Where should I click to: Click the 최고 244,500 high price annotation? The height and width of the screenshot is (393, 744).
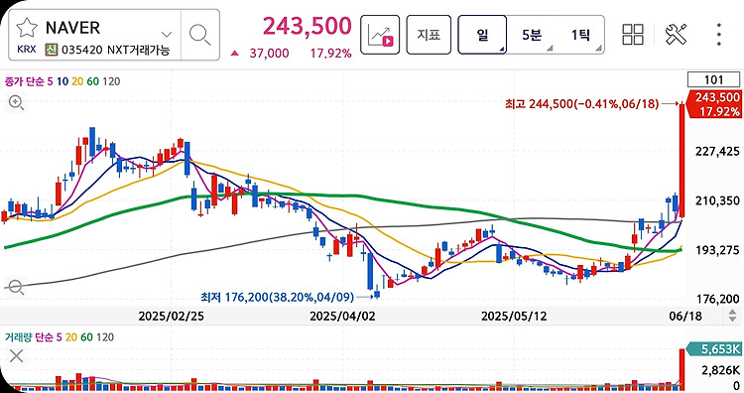point(581,103)
